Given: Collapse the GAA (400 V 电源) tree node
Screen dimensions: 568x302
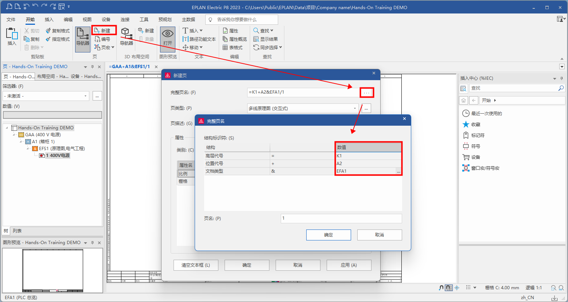Looking at the screenshot, I should click(14, 135).
